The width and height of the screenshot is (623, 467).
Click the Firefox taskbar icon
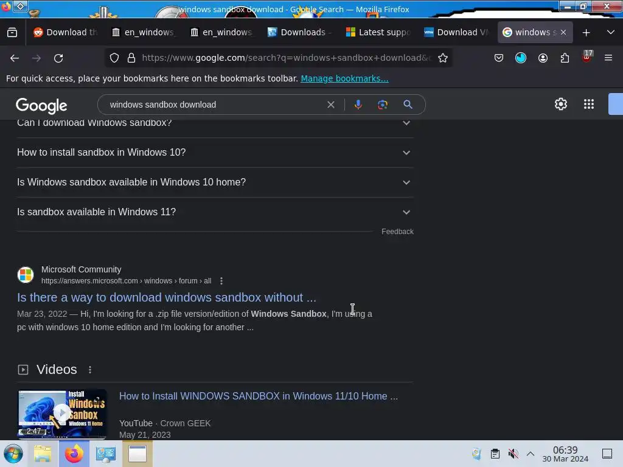tap(74, 454)
